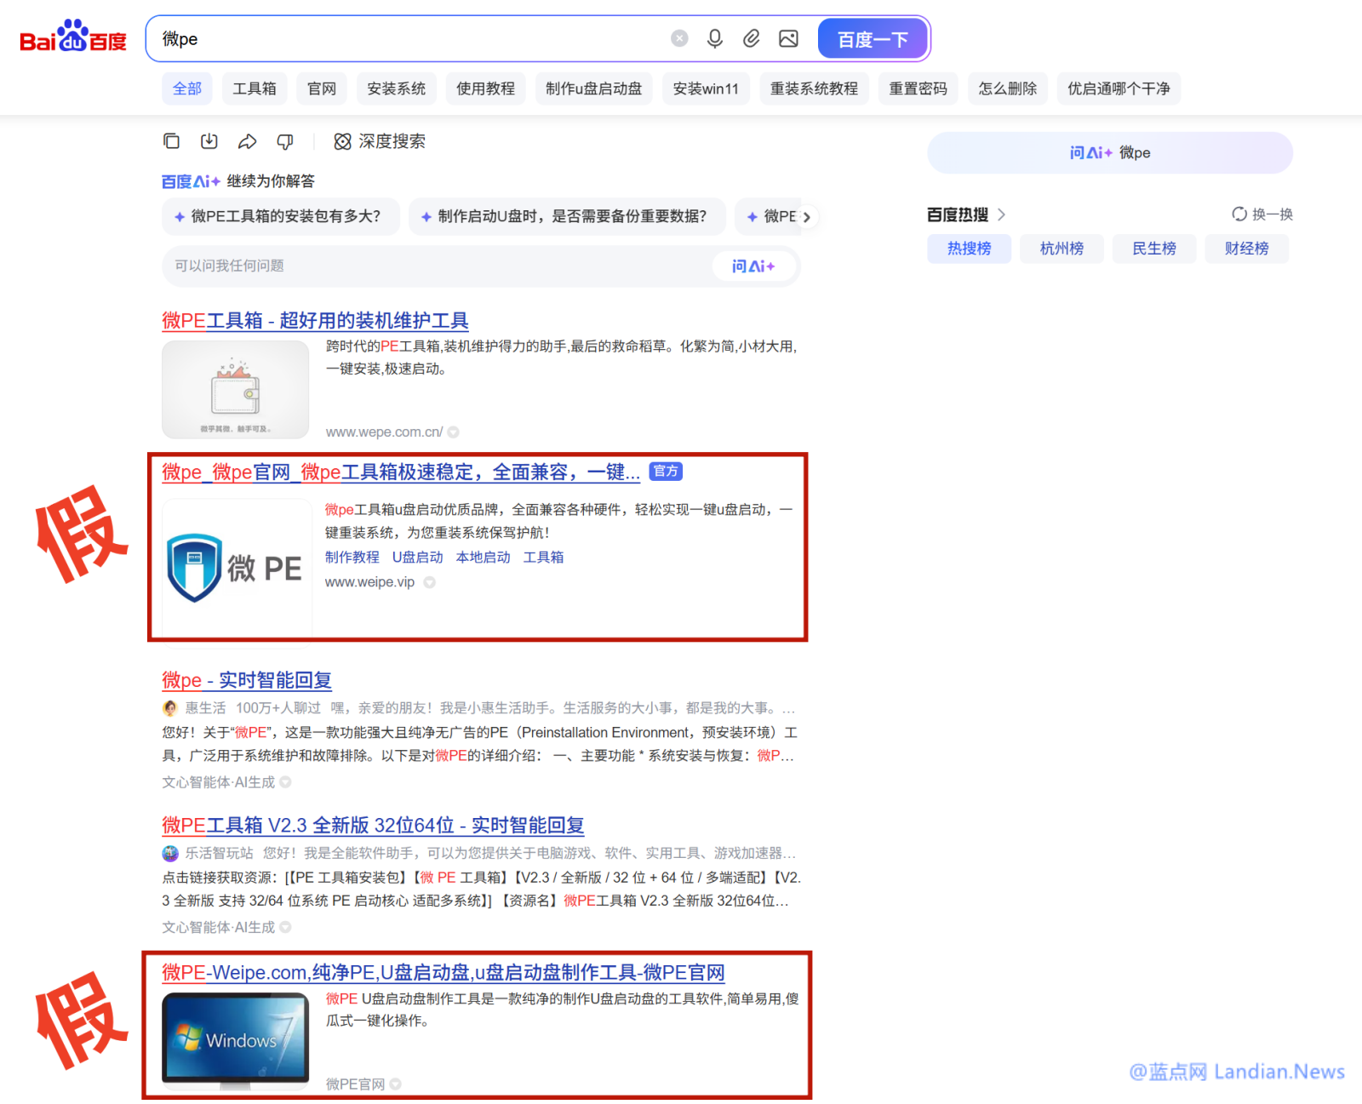The image size is (1362, 1104).
Task: Click the copy results icon above the listings
Action: pos(171,141)
